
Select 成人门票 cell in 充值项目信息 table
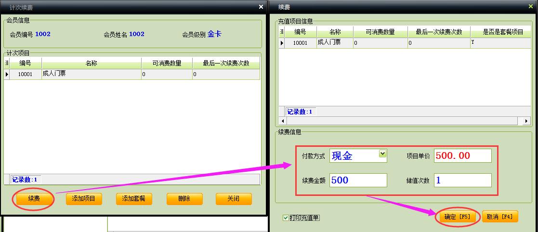point(335,43)
